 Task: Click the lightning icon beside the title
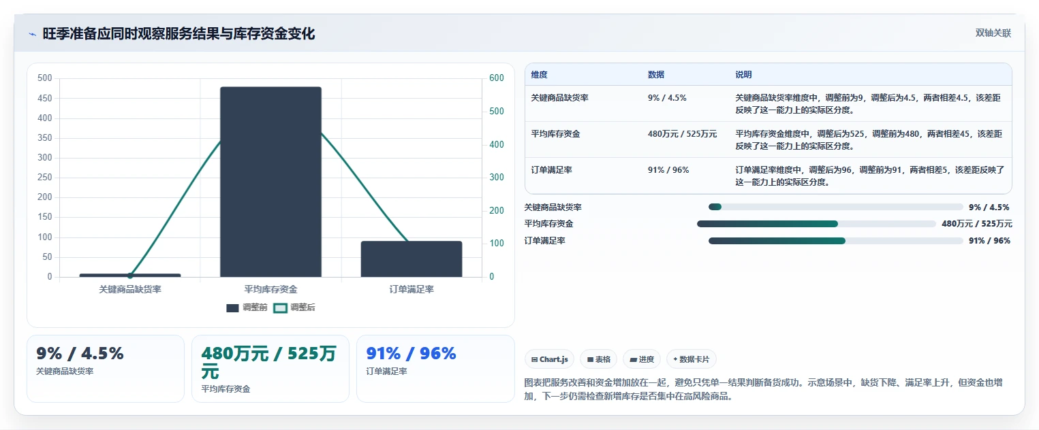[32, 34]
